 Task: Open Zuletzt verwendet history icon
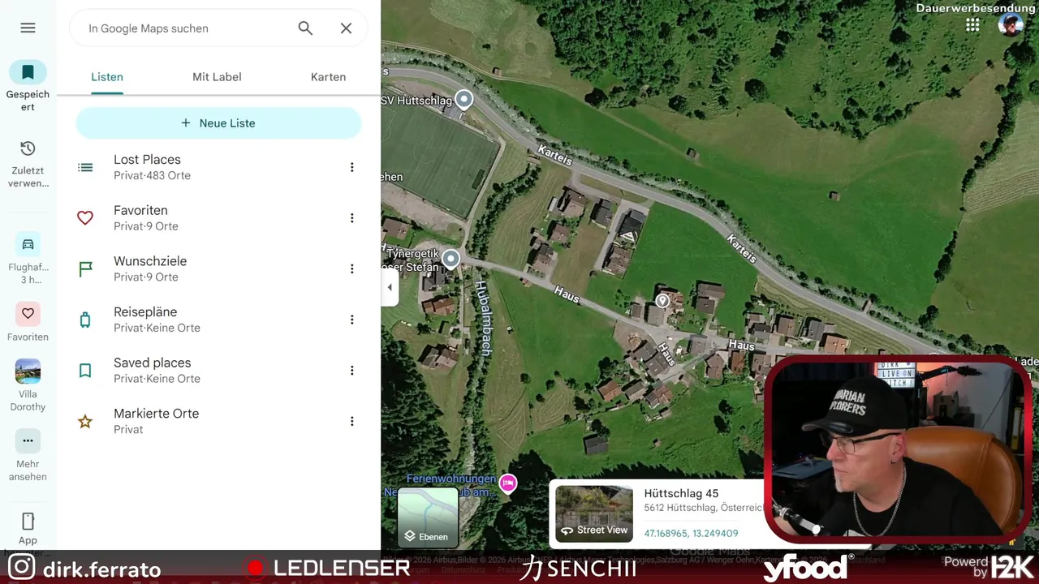[x=28, y=148]
